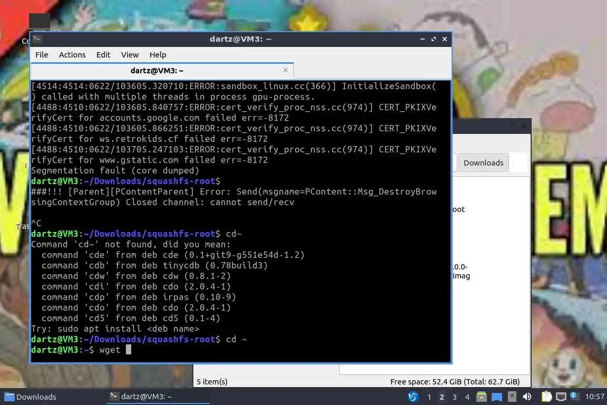The height and width of the screenshot is (405, 607).
Task: Click the line 'command 'cde' from deb cde'
Action: pyautogui.click(x=173, y=255)
